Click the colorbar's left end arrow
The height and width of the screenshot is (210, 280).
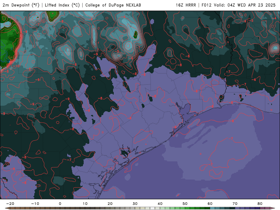click(x=7, y=208)
